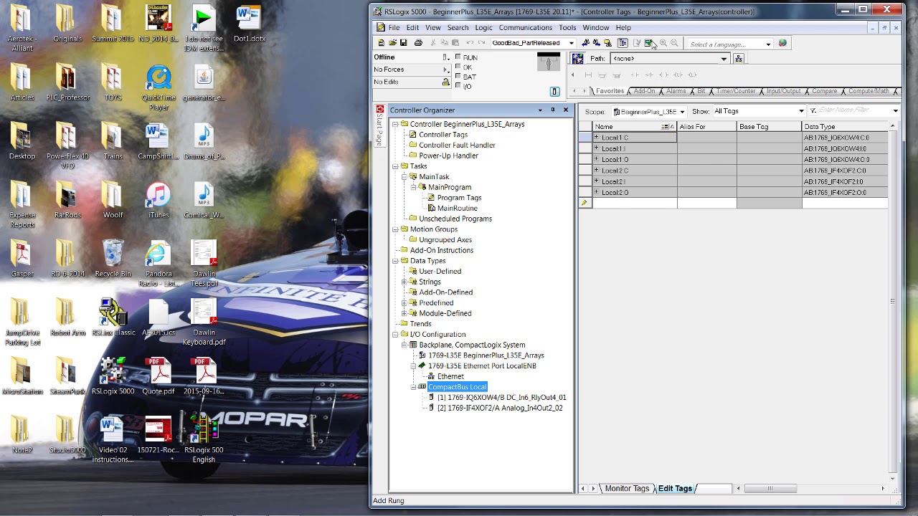Click the Verify Controller icon
The width and height of the screenshot is (918, 516).
point(648,43)
